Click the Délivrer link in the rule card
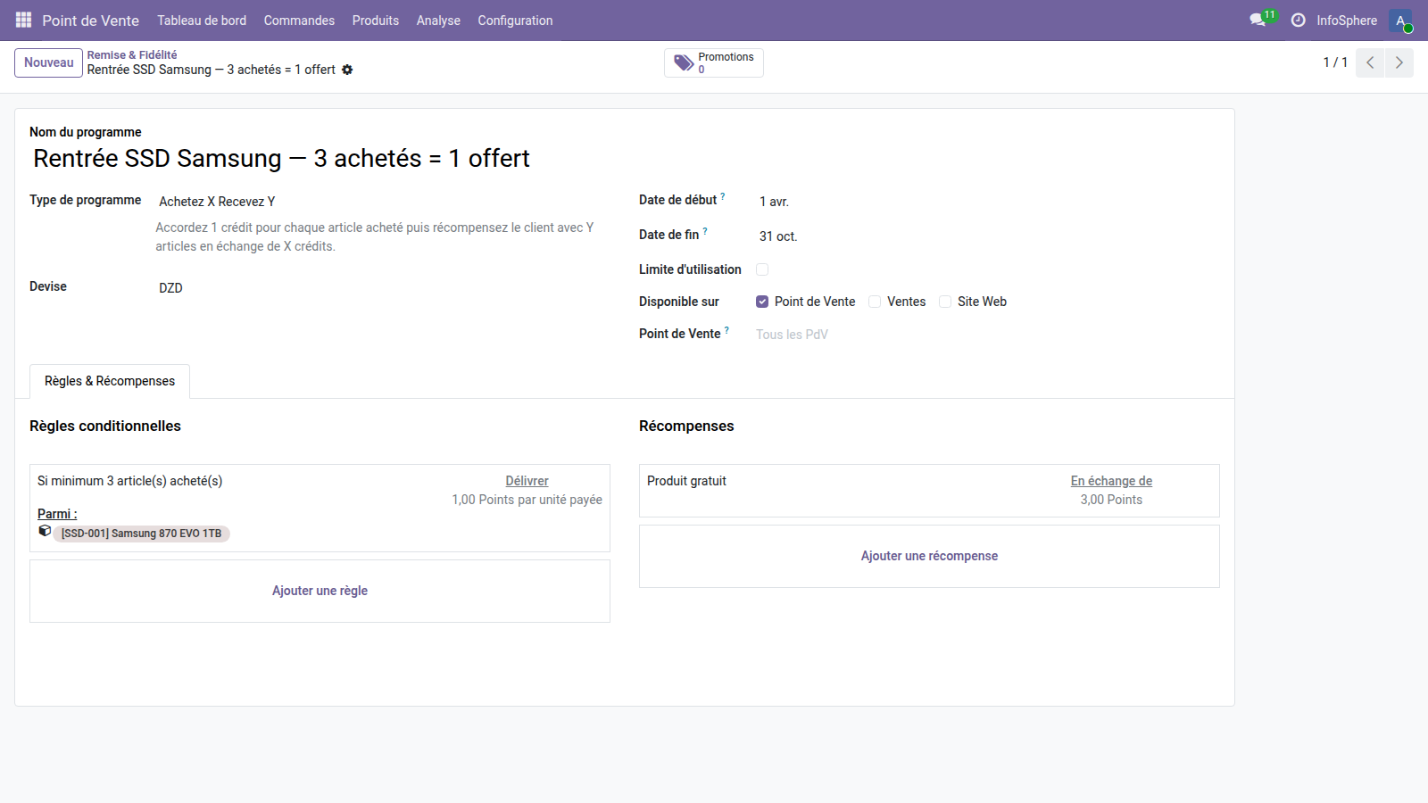1428x803 pixels. click(527, 480)
